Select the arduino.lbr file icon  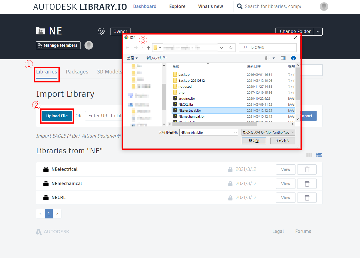click(175, 99)
